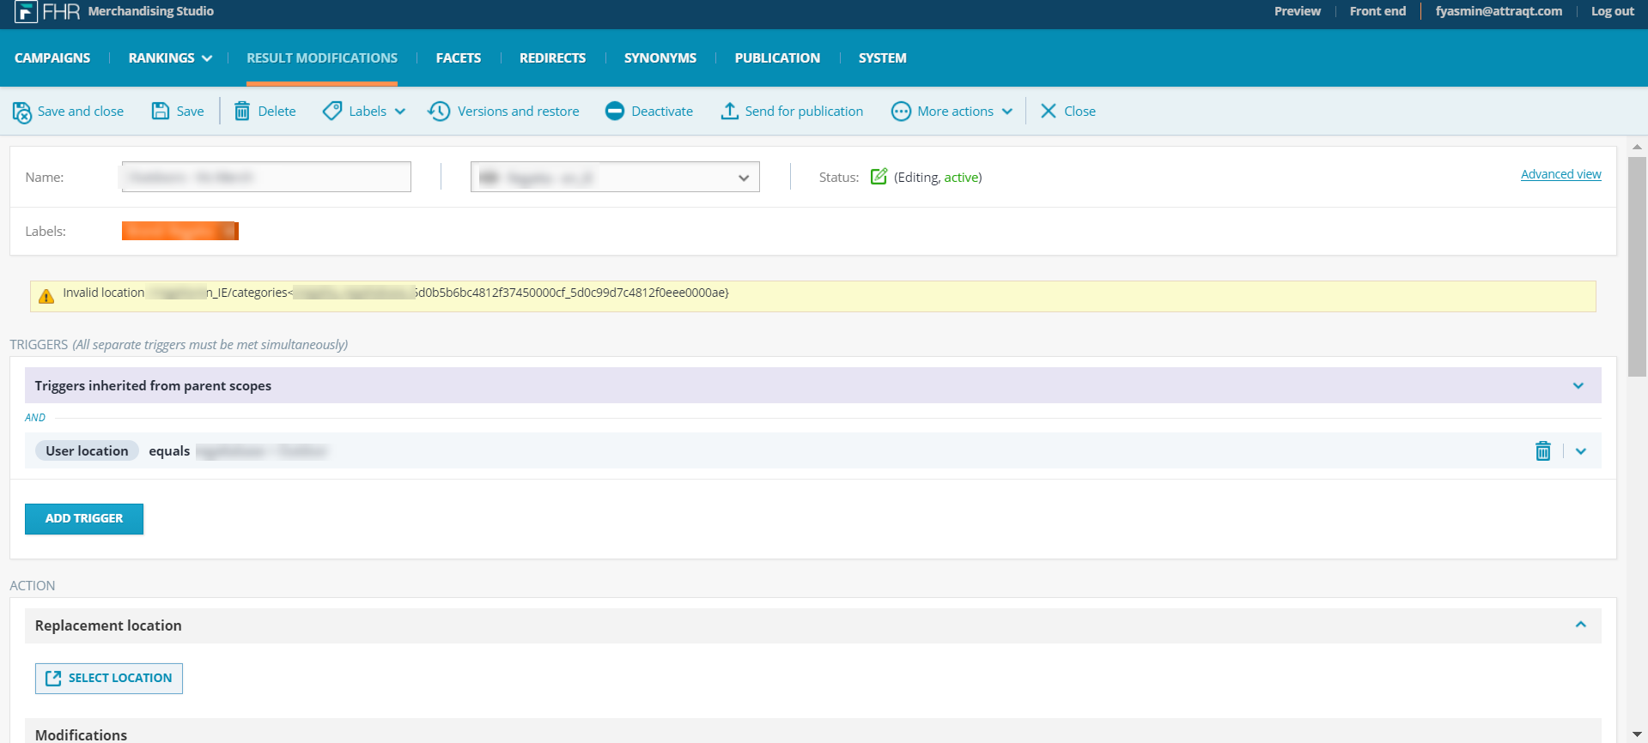This screenshot has width=1648, height=743.
Task: Click the vertical scrollbar thumb
Action: pyautogui.click(x=1637, y=266)
